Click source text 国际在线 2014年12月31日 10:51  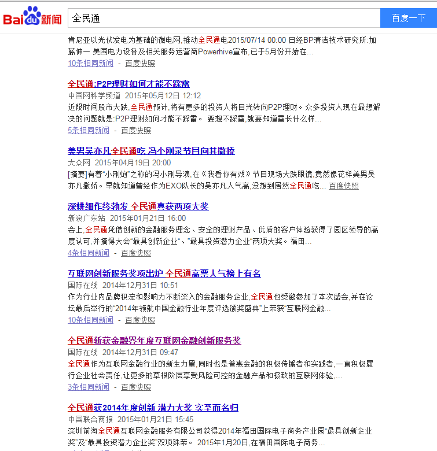(123, 285)
